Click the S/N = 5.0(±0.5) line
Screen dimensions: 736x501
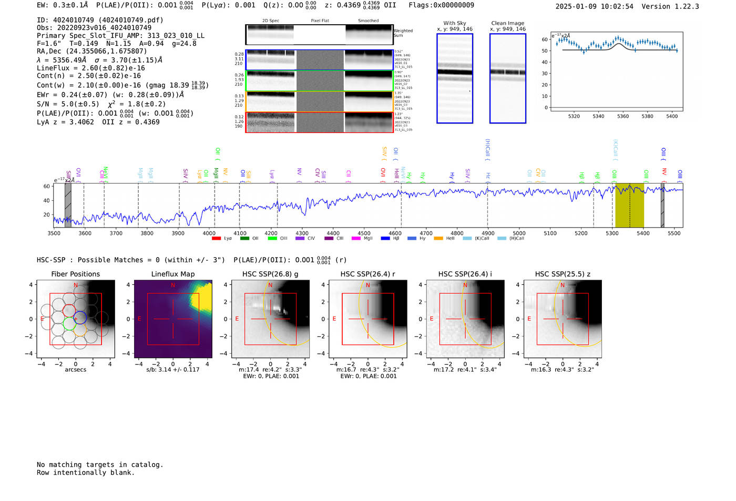pyautogui.click(x=101, y=104)
